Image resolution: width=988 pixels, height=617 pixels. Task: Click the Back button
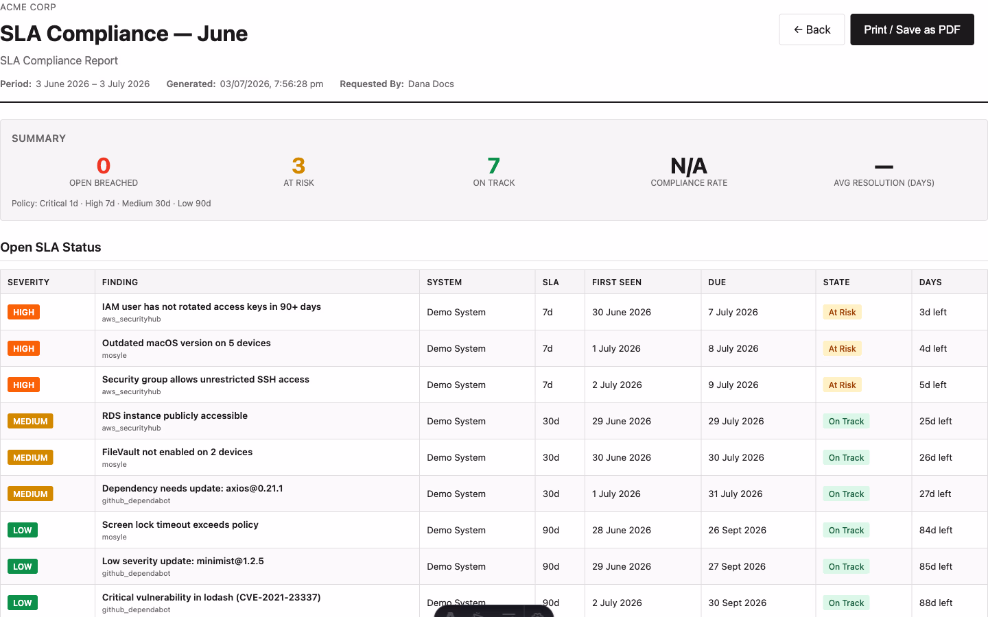pos(812,29)
